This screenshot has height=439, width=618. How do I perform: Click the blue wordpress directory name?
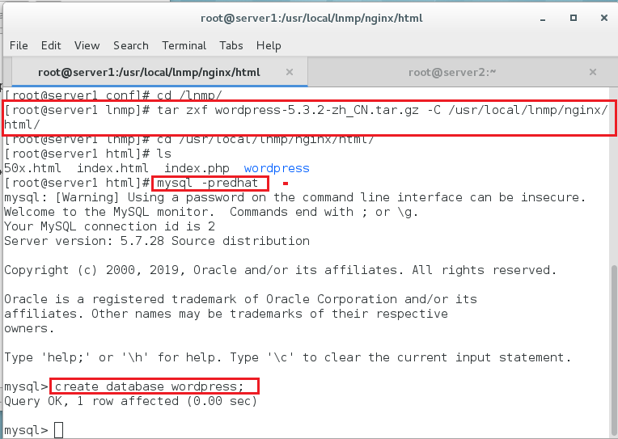click(277, 168)
